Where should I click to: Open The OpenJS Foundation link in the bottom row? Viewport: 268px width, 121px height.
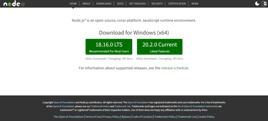tap(68, 117)
